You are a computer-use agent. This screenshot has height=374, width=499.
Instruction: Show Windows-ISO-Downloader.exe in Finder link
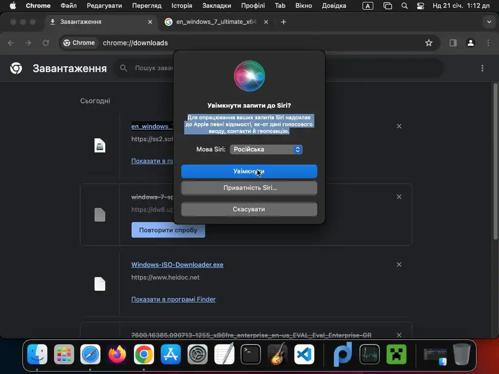pyautogui.click(x=173, y=299)
